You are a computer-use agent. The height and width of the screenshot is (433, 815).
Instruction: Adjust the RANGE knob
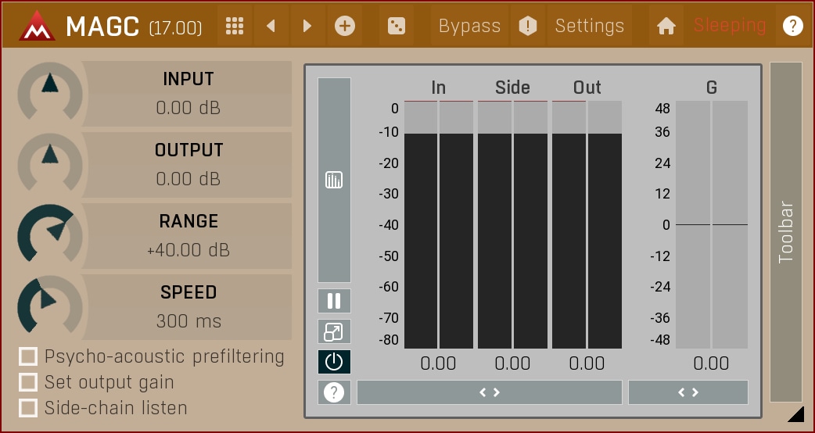49,234
